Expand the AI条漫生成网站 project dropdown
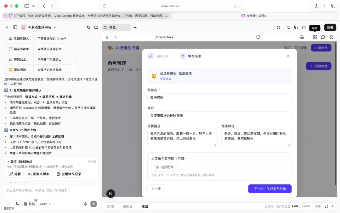340x213 pixels. point(55,27)
